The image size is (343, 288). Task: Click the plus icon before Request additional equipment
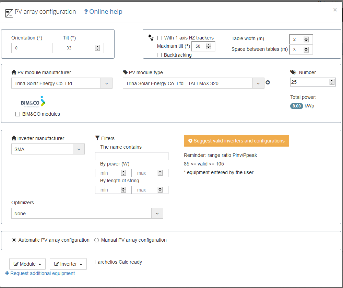tap(7, 273)
